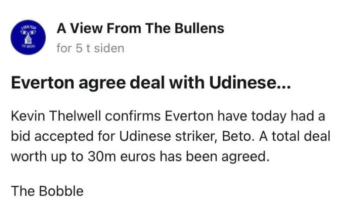Click the word 'Udinese' in the headline

tap(249, 83)
